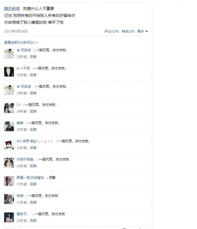The image size is (197, 229).
Task: Reply to A'✕不同 comment from 31秒前
Action: pyautogui.click(x=33, y=75)
